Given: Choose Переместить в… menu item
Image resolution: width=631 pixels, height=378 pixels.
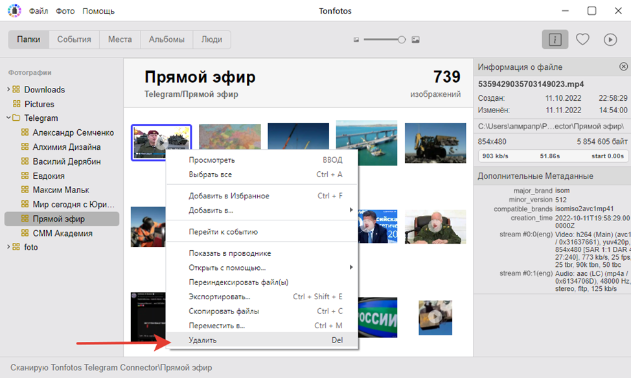Looking at the screenshot, I should [x=262, y=326].
